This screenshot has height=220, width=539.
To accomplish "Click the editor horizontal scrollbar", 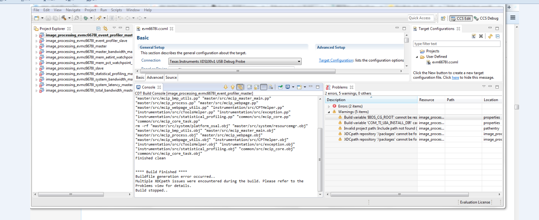I will (237, 71).
